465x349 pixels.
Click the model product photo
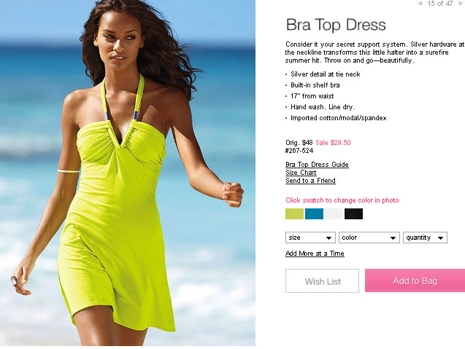(128, 173)
